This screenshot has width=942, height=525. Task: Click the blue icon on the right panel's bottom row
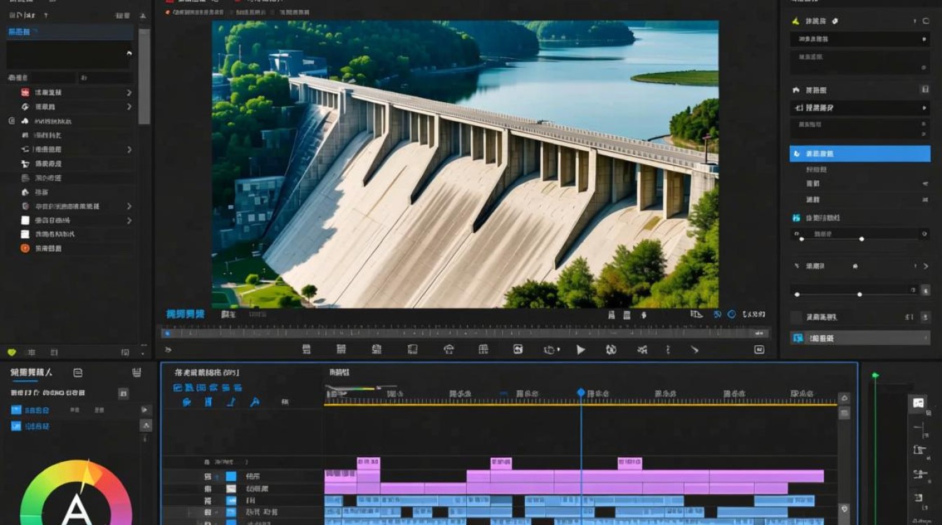797,338
